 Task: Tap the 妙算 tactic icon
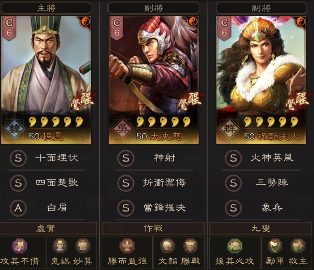click(x=83, y=246)
